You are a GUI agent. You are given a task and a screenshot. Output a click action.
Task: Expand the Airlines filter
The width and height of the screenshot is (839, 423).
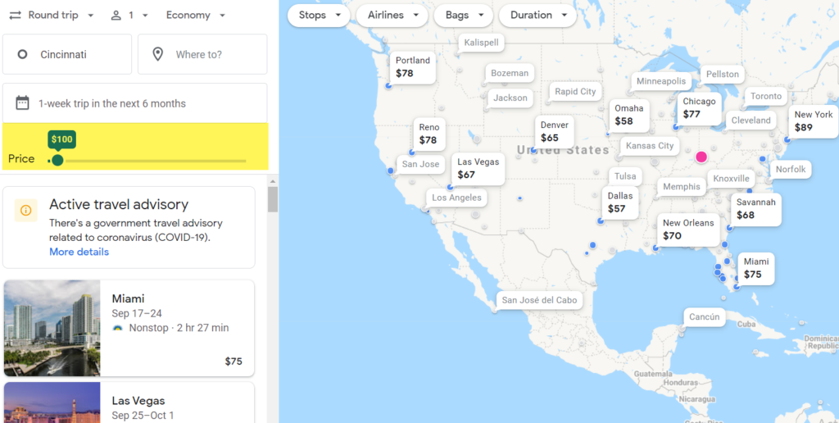392,15
